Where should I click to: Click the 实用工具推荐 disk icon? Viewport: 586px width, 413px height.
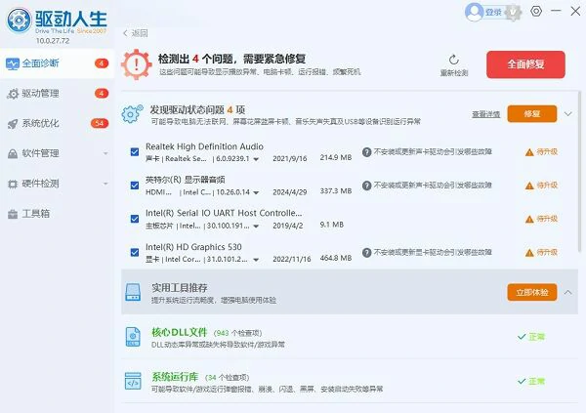133,292
